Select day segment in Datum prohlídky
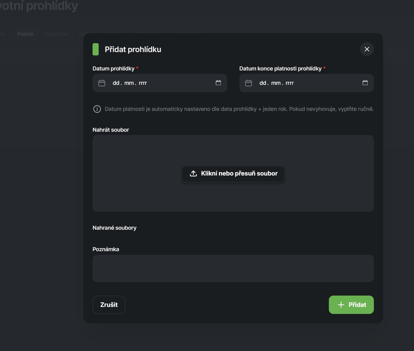 tap(116, 83)
